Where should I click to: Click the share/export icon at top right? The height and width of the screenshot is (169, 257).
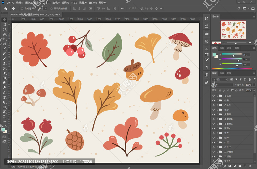(253, 9)
